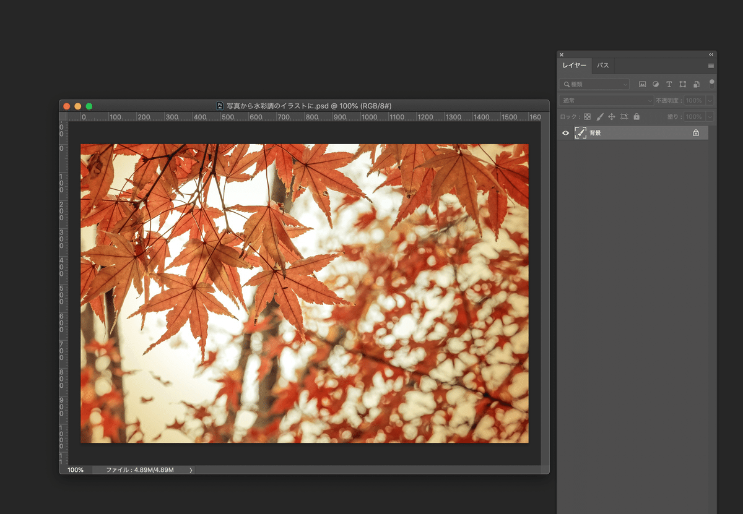Open the Layers panel options menu
The image size is (743, 514).
point(711,66)
